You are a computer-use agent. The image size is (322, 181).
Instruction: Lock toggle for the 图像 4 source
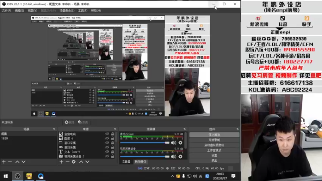[x=113, y=138]
